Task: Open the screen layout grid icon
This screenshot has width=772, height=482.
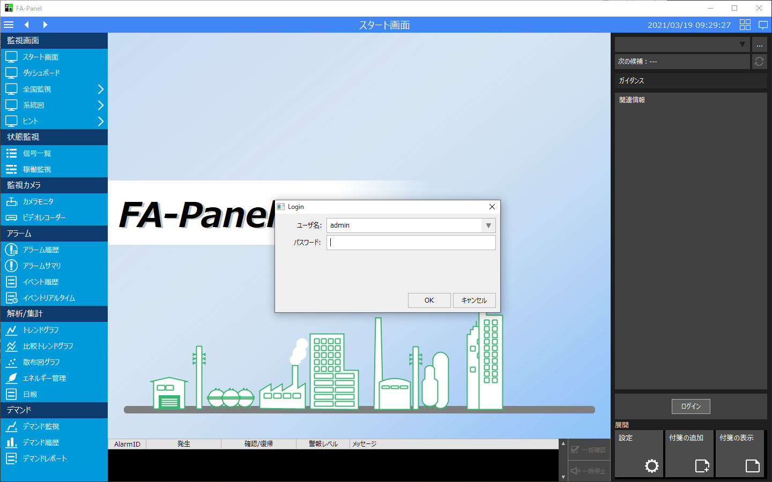Action: [x=745, y=25]
